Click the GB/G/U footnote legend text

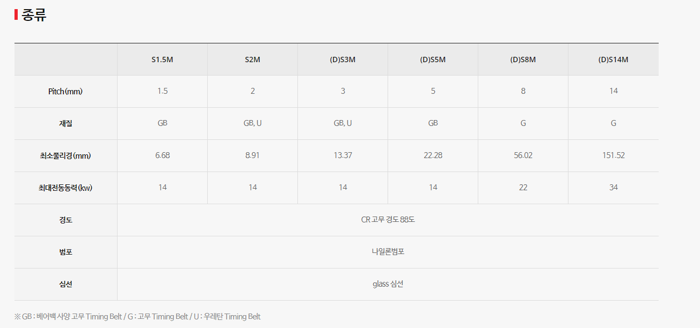[137, 316]
